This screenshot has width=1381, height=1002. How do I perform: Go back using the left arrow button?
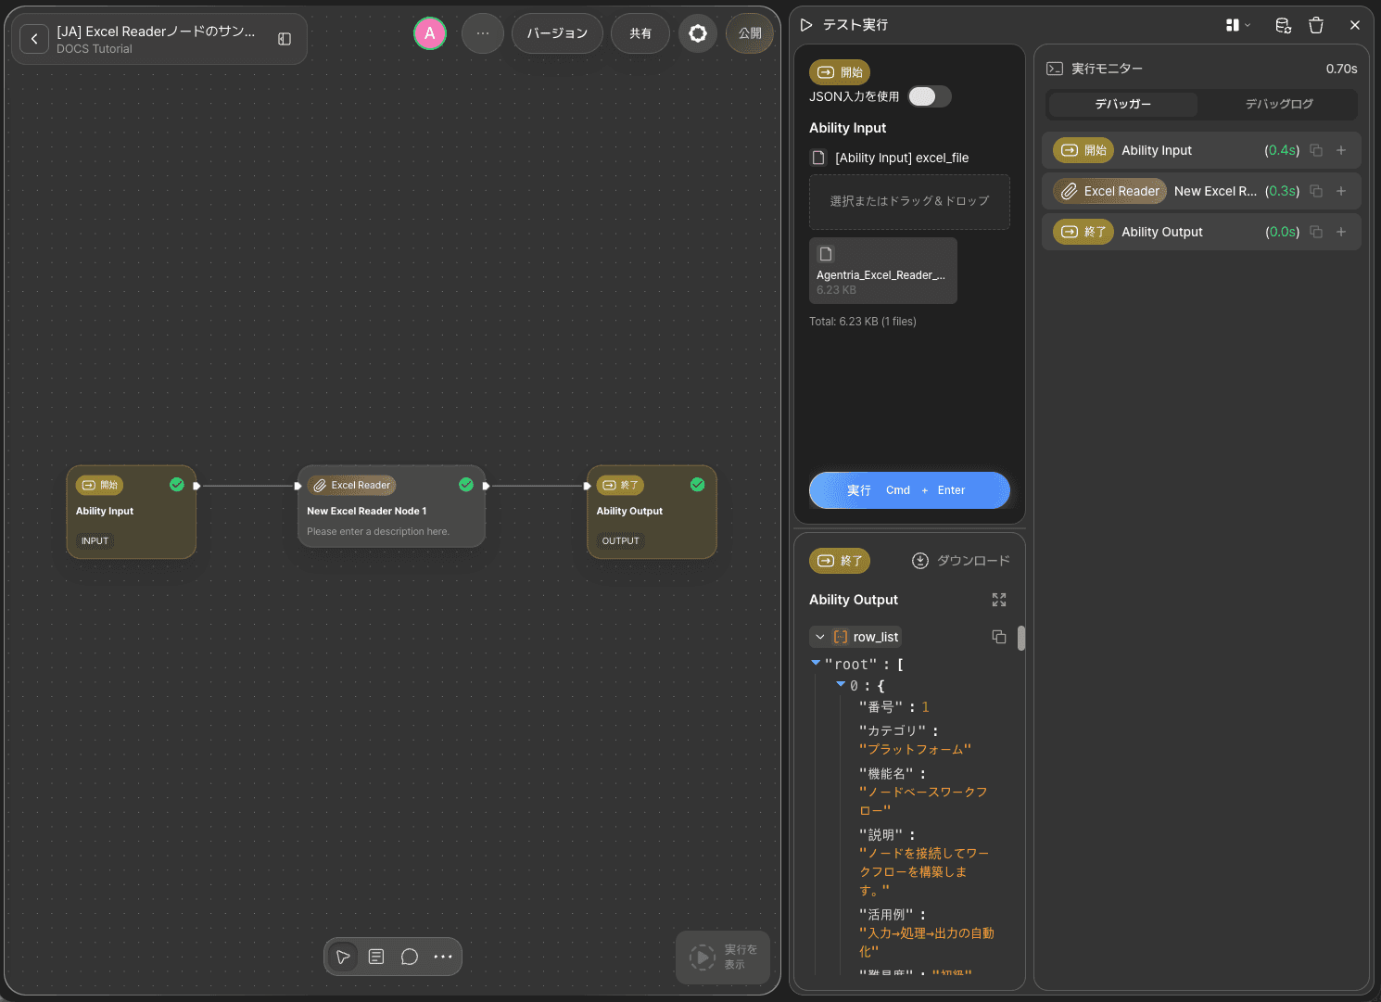pos(34,39)
